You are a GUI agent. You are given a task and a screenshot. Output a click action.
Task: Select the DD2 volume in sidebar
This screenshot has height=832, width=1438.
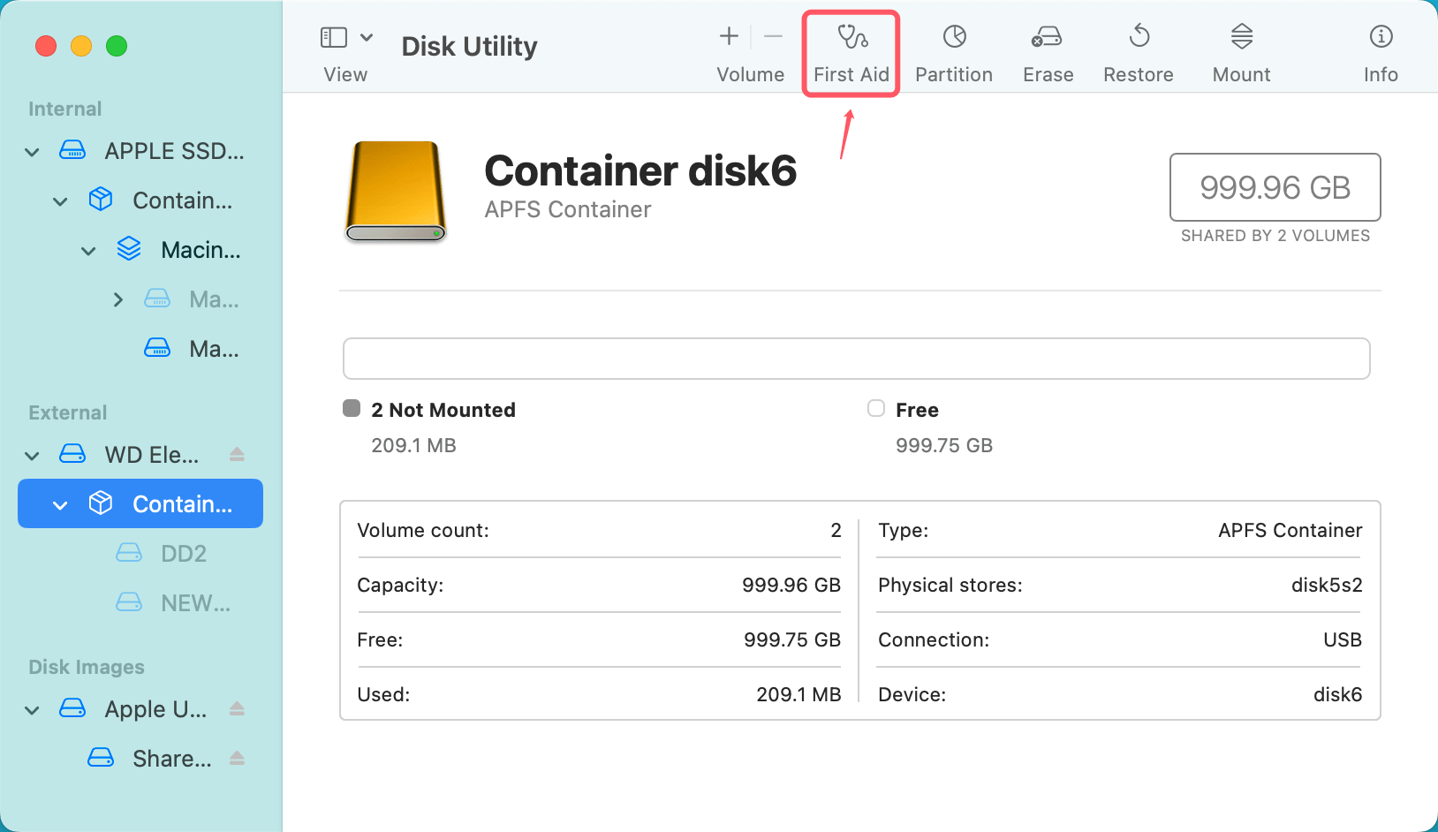183,553
